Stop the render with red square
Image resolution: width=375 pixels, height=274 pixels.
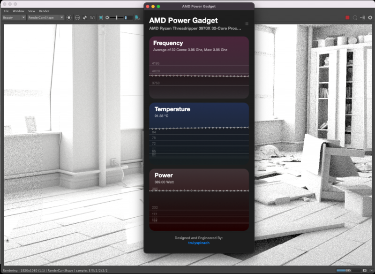(347, 17)
